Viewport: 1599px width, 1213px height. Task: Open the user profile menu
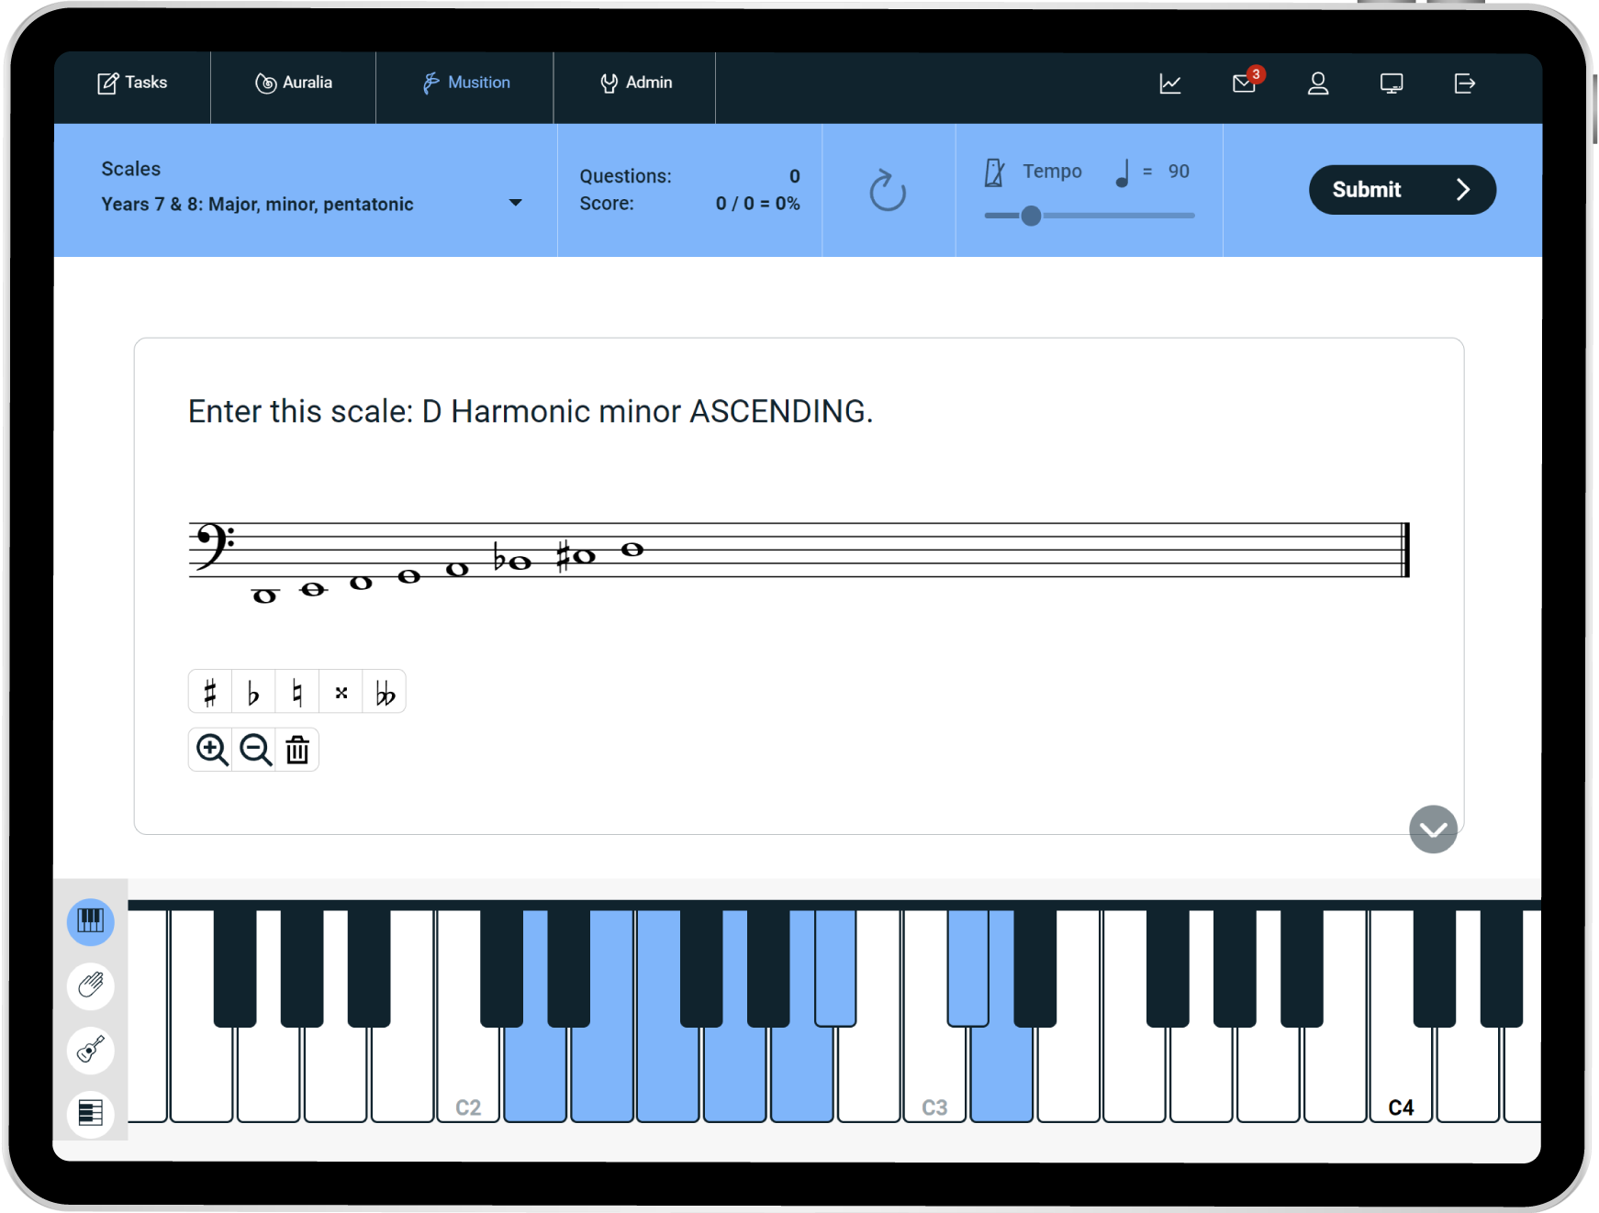(1318, 83)
